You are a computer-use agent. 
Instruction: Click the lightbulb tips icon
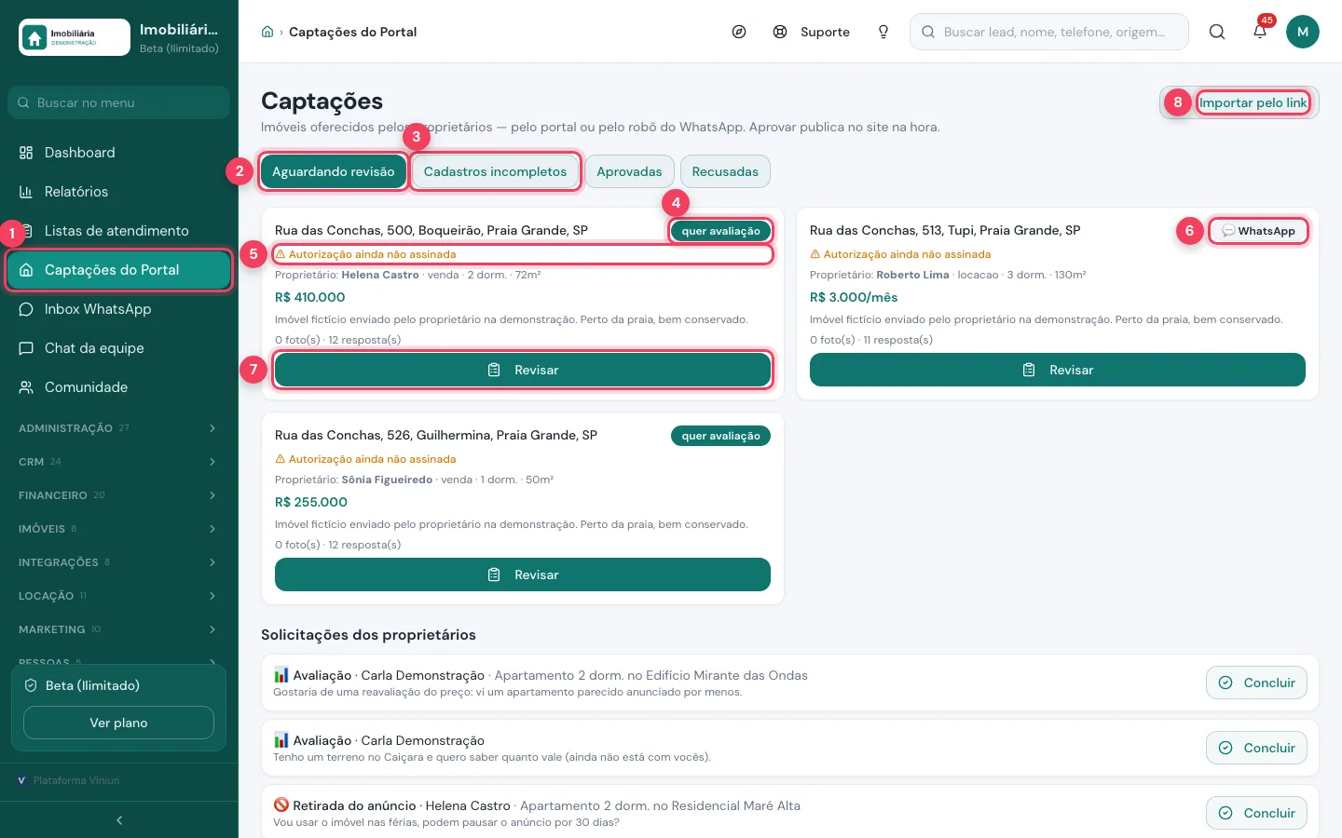pos(883,32)
